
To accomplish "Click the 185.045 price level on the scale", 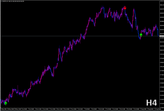I will 162,13.
